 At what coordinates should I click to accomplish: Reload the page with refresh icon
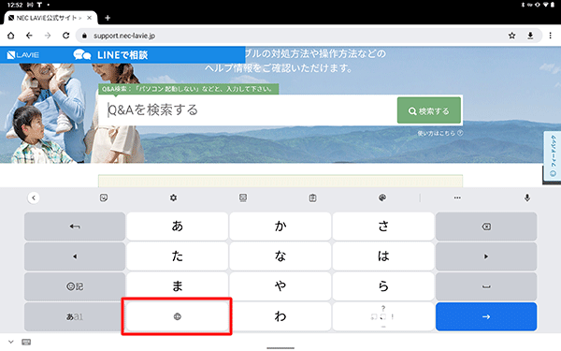[65, 36]
